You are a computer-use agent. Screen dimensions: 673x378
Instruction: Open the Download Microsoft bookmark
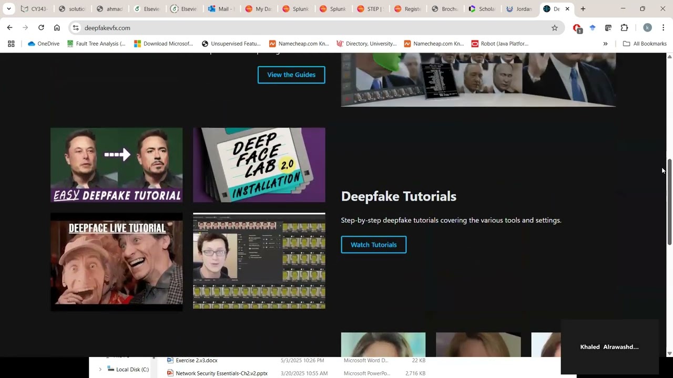(164, 44)
